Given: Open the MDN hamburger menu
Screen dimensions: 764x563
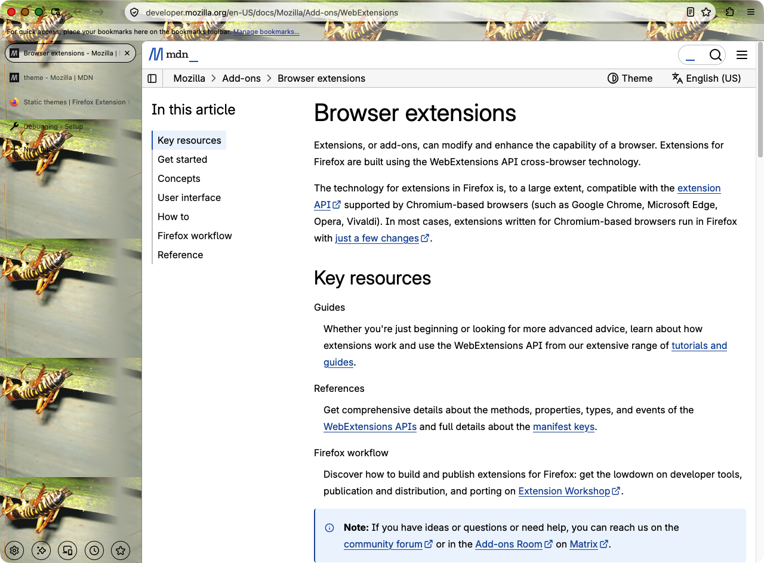Looking at the screenshot, I should click(742, 55).
